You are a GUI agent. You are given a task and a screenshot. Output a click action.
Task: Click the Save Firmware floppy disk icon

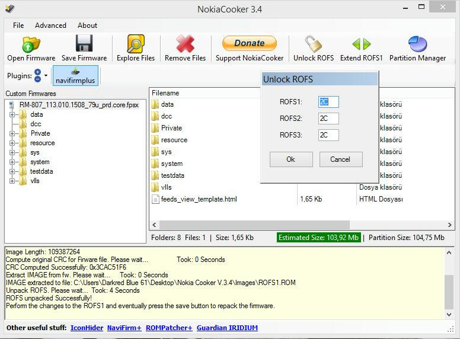(84, 43)
